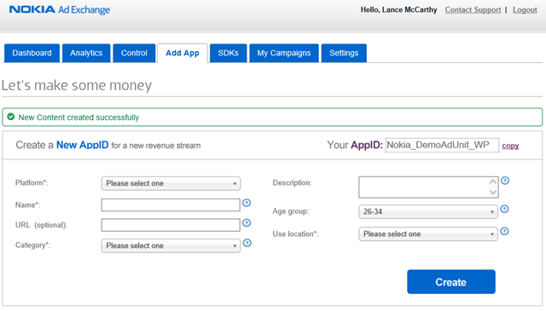546x311 pixels.
Task: Select the AppID field Nokia_DemoAdUnit_WP
Action: 442,145
